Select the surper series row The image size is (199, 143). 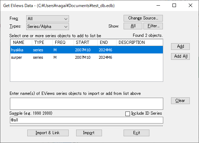click(86, 57)
